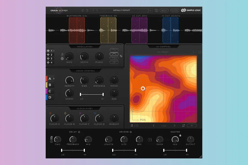Select the sawtooth wave modulation shape
This screenshot has height=165, width=248.
click(x=114, y=62)
